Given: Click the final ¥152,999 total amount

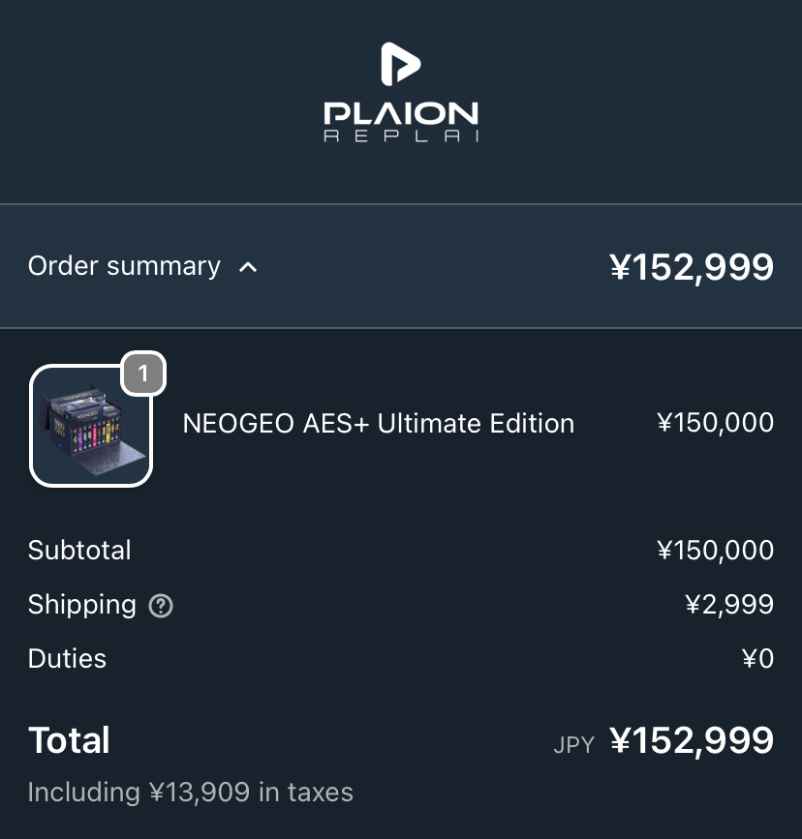Looking at the screenshot, I should pyautogui.click(x=692, y=740).
